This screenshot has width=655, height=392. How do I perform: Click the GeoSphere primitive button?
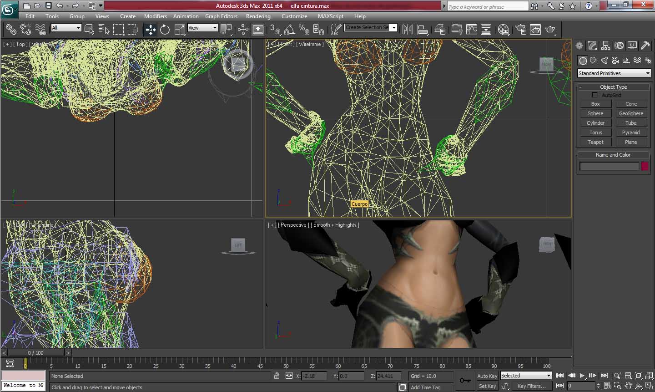pos(631,113)
